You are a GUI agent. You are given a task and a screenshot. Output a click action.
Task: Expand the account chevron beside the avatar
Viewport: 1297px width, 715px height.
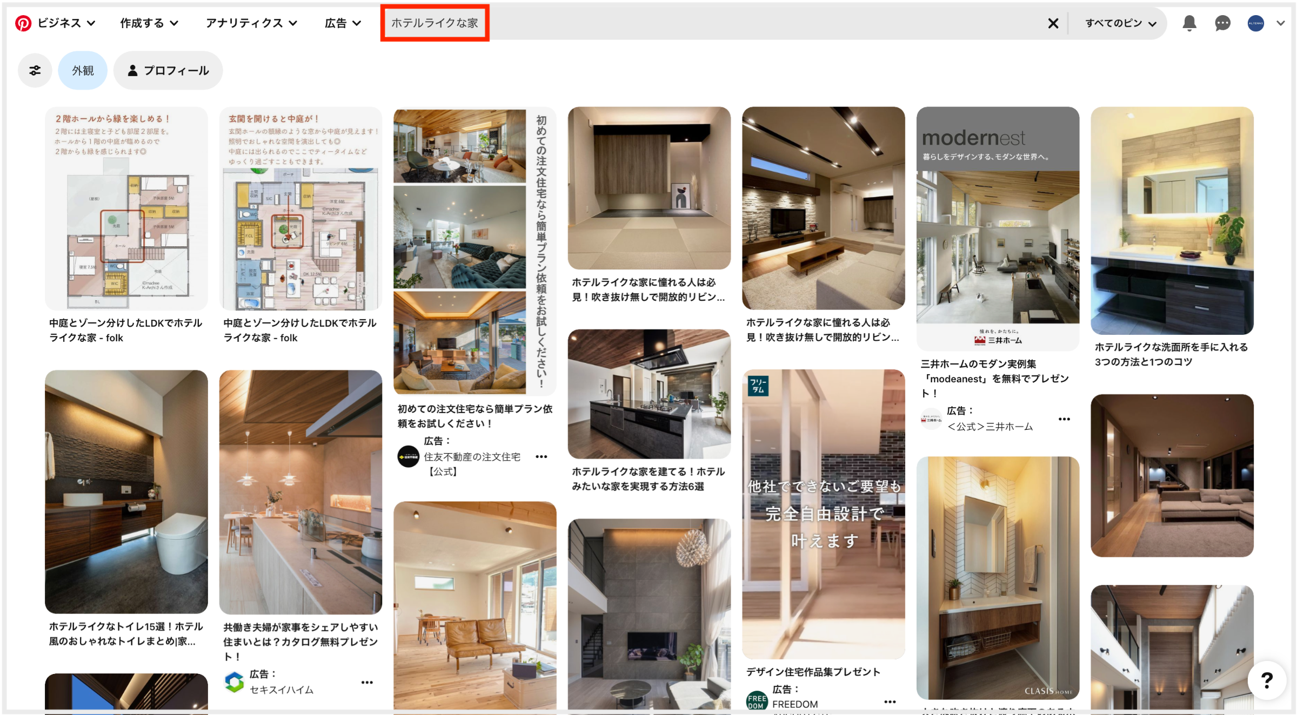tap(1280, 23)
